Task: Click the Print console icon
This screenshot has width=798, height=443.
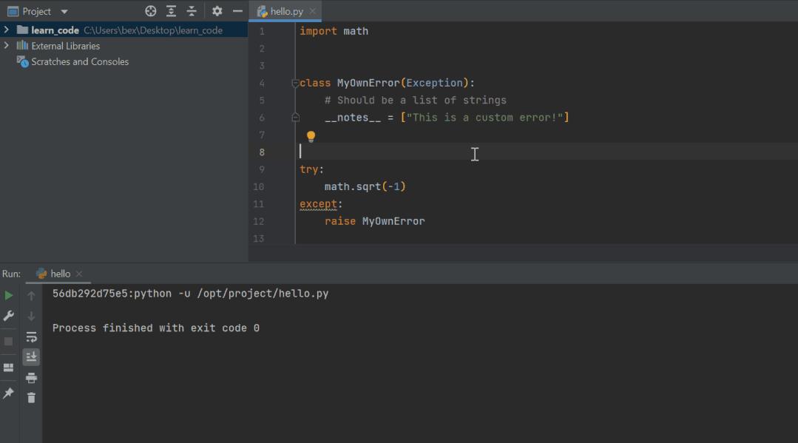Action: (x=30, y=377)
